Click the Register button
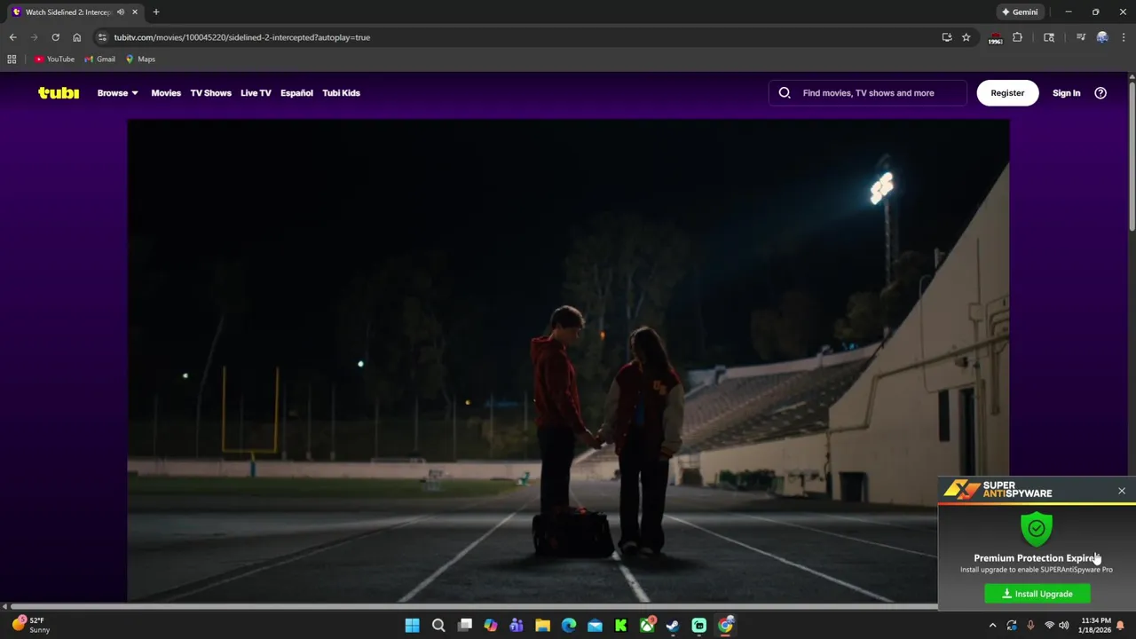The image size is (1136, 639). [1007, 92]
